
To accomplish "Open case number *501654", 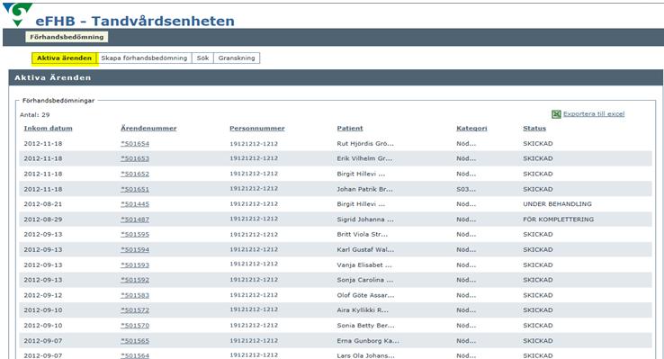I will pyautogui.click(x=135, y=144).
